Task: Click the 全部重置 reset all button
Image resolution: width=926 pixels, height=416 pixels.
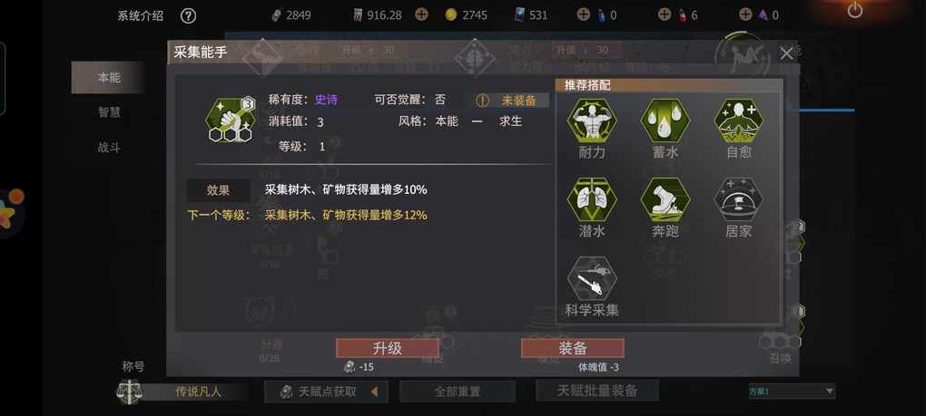Action: click(x=457, y=392)
